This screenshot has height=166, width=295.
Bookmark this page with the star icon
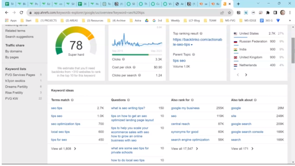tap(230, 12)
